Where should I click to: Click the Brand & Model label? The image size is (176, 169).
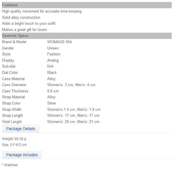[x=14, y=42]
